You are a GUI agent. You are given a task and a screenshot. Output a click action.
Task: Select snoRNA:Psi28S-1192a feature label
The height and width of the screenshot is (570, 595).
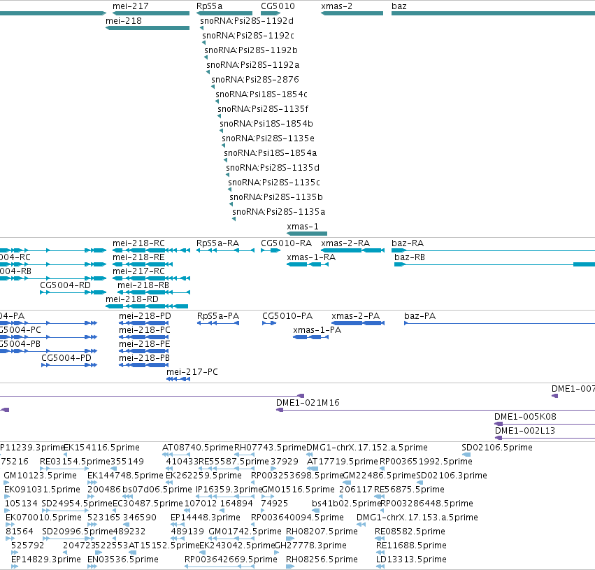pos(252,65)
